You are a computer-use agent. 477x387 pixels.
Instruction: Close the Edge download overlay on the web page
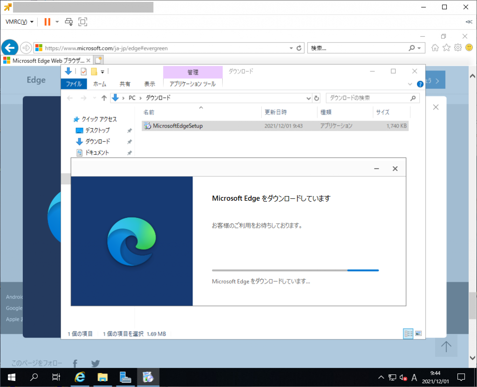pos(436,107)
